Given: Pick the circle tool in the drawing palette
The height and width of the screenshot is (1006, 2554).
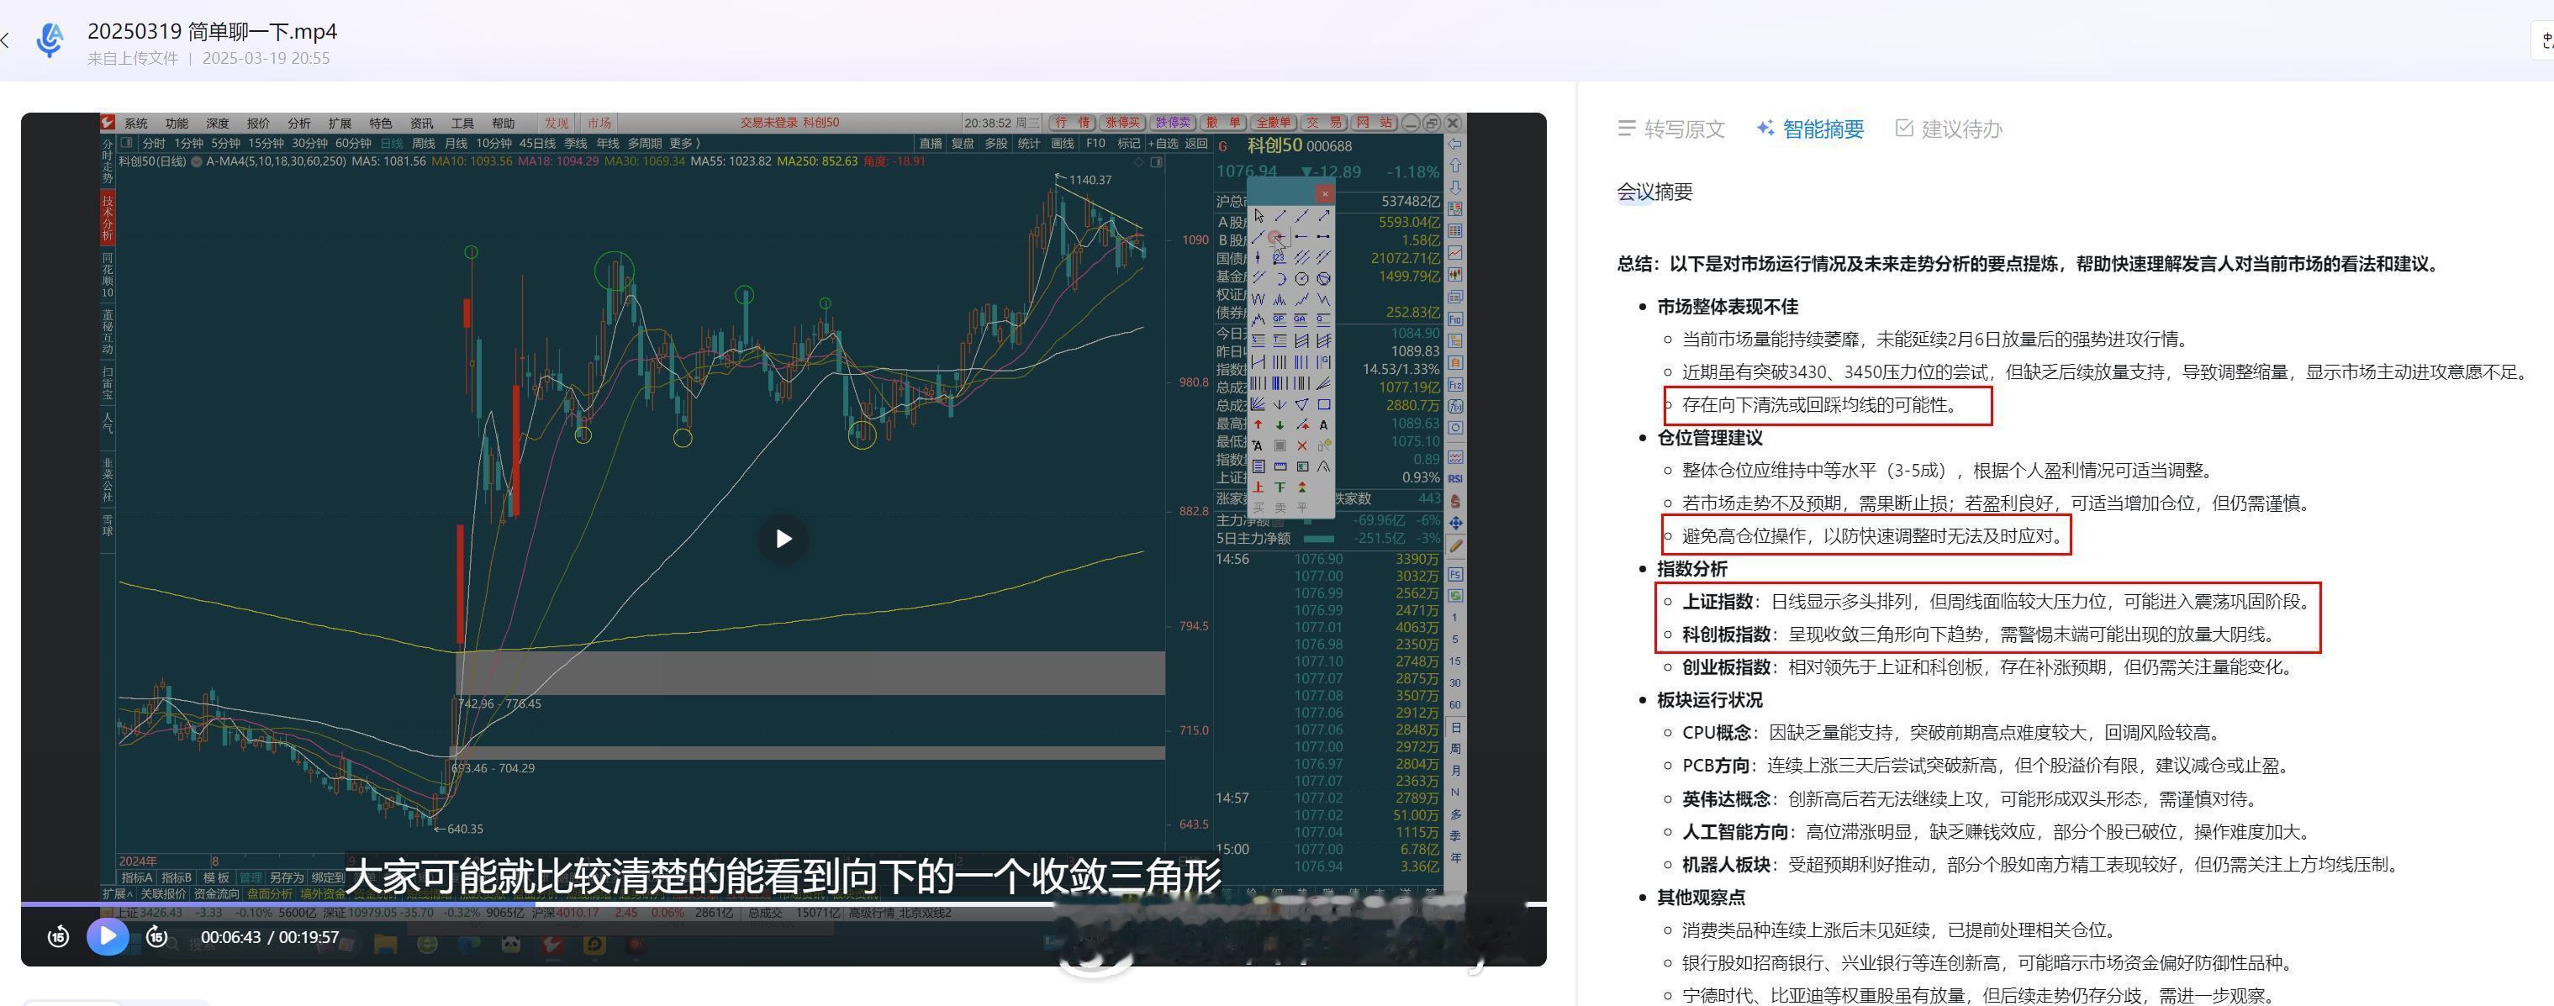Looking at the screenshot, I should coord(1301,278).
